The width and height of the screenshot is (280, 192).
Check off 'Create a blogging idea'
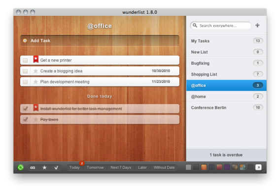(x=25, y=71)
